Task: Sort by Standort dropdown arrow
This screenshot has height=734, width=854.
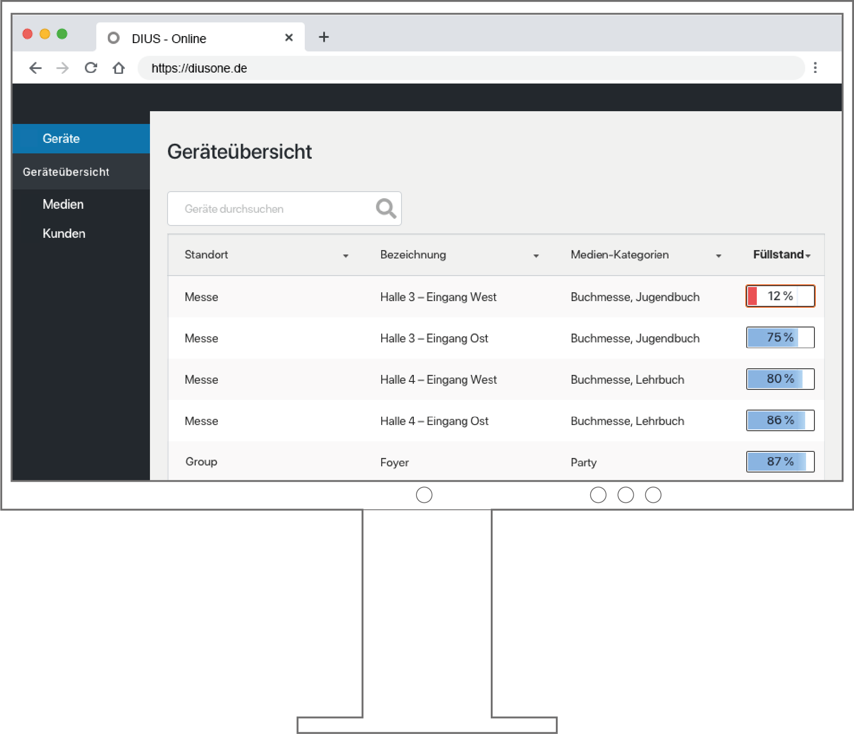Action: coord(346,256)
